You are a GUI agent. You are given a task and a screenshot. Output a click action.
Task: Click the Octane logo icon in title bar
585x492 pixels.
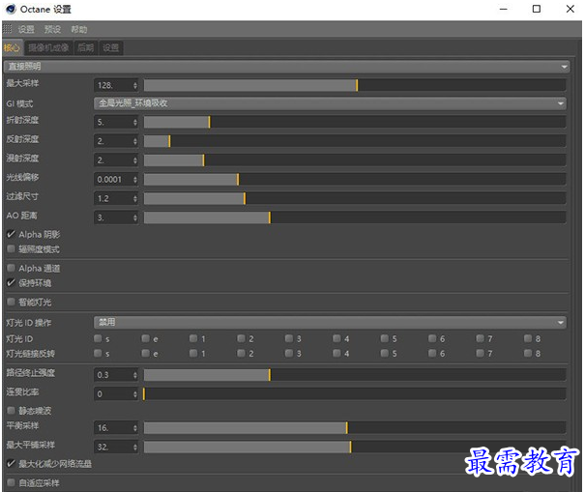tap(11, 9)
